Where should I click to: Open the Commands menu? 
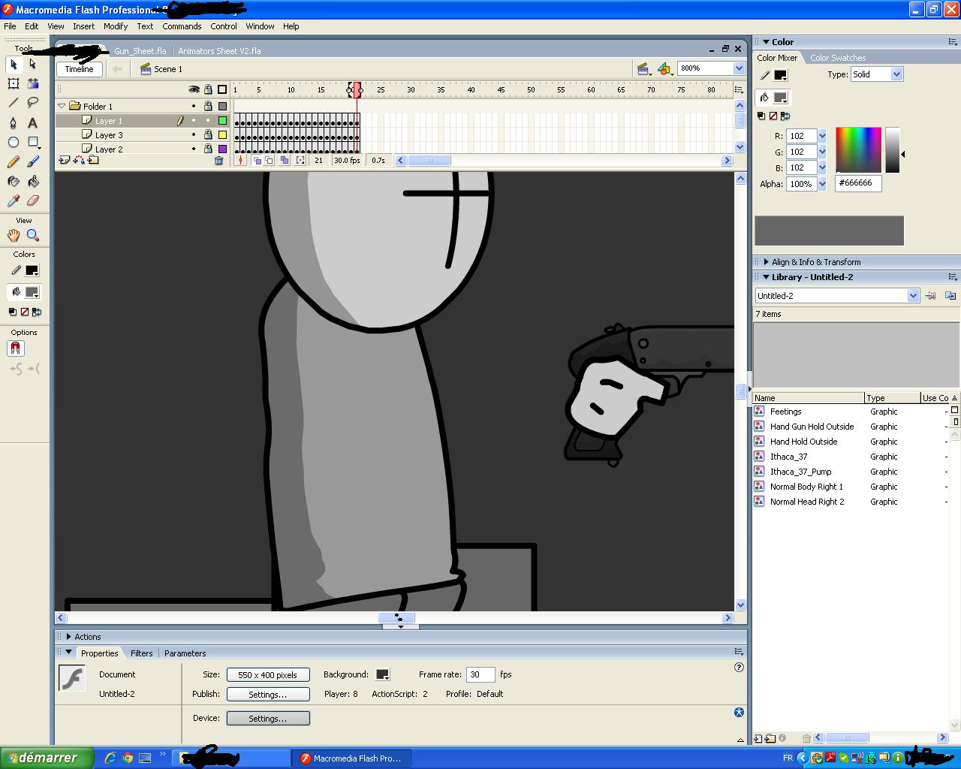pos(182,26)
